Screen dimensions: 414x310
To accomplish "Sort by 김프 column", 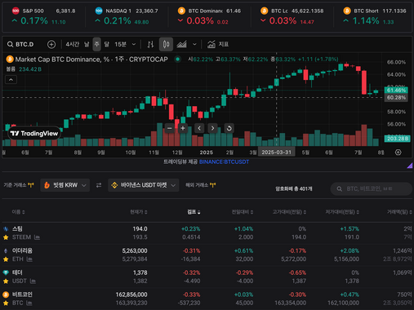I will pyautogui.click(x=194, y=212).
